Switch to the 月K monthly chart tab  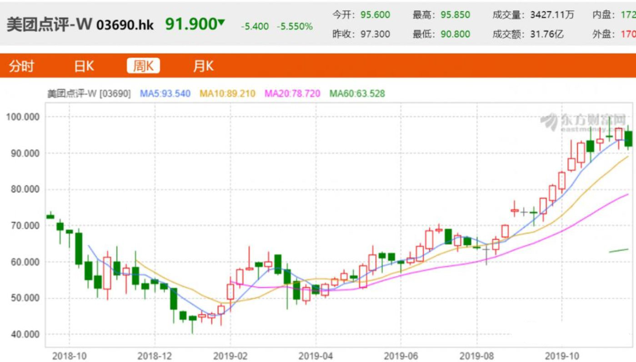[x=203, y=66]
